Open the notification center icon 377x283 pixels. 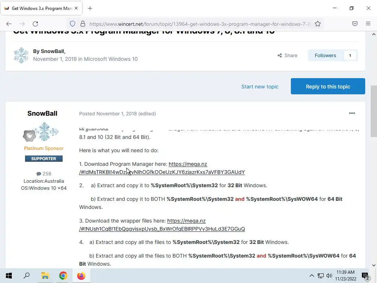pos(365,276)
